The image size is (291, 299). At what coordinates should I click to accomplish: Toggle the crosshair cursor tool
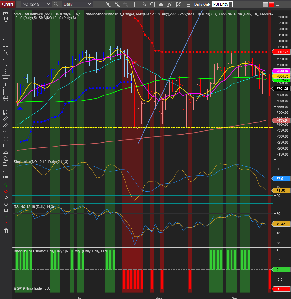click(x=134, y=4)
